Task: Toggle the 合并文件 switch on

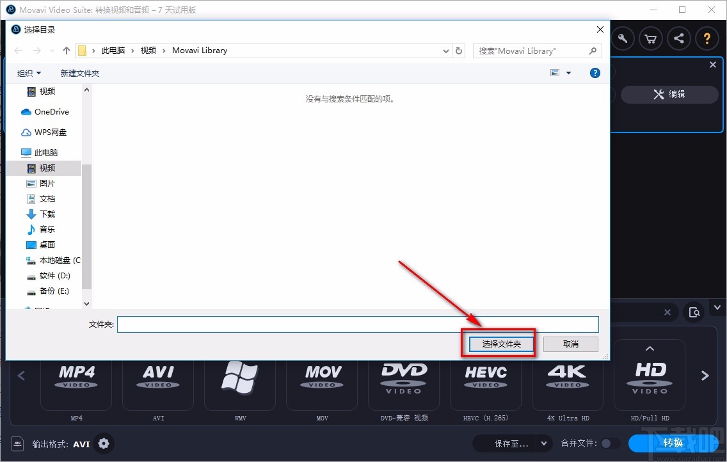Action: [x=611, y=443]
